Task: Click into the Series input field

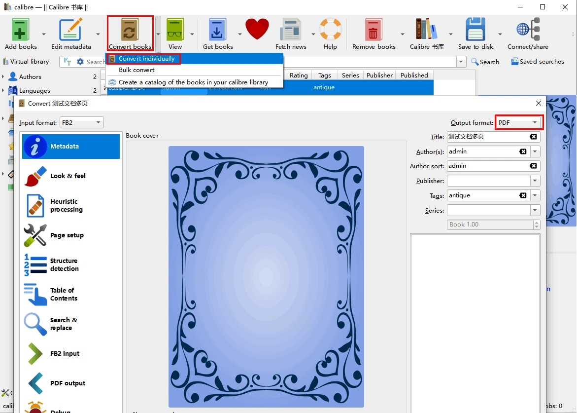Action: (x=488, y=211)
